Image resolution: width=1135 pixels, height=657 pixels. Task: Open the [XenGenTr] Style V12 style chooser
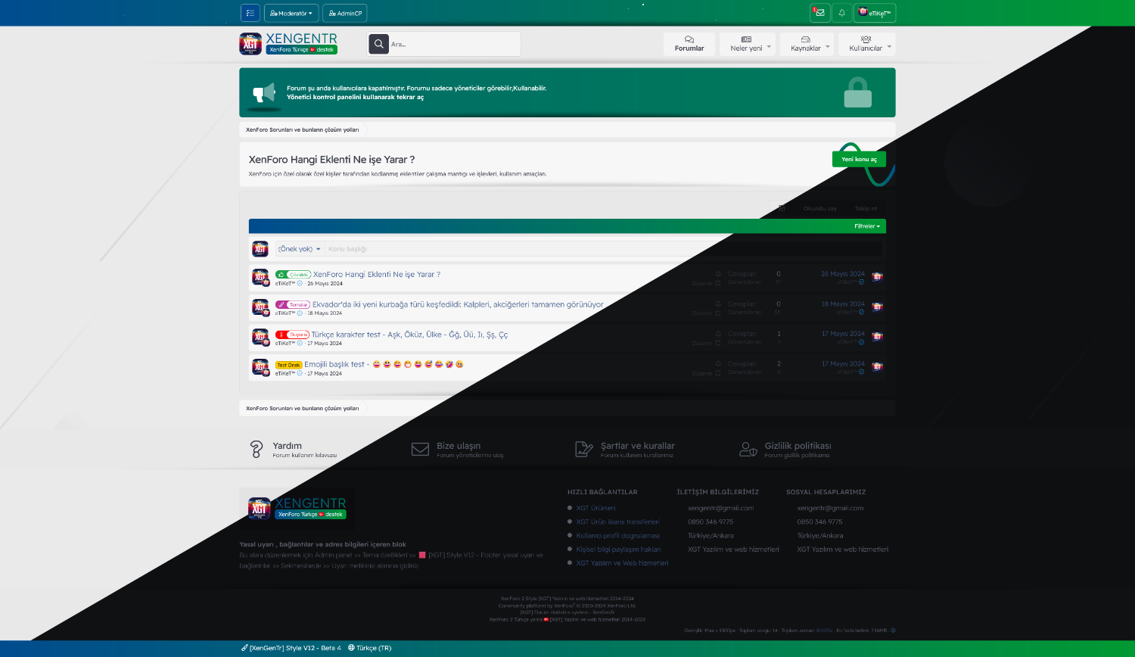(291, 648)
